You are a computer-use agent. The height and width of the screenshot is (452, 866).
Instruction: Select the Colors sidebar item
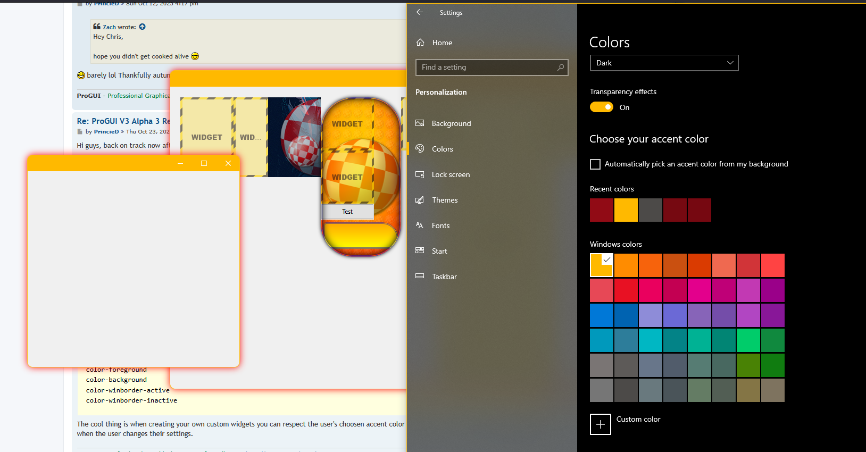pyautogui.click(x=442, y=149)
